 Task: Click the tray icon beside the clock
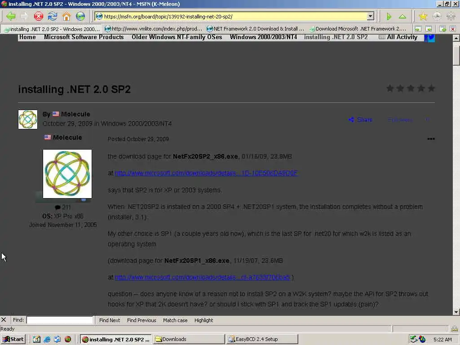[x=422, y=339]
